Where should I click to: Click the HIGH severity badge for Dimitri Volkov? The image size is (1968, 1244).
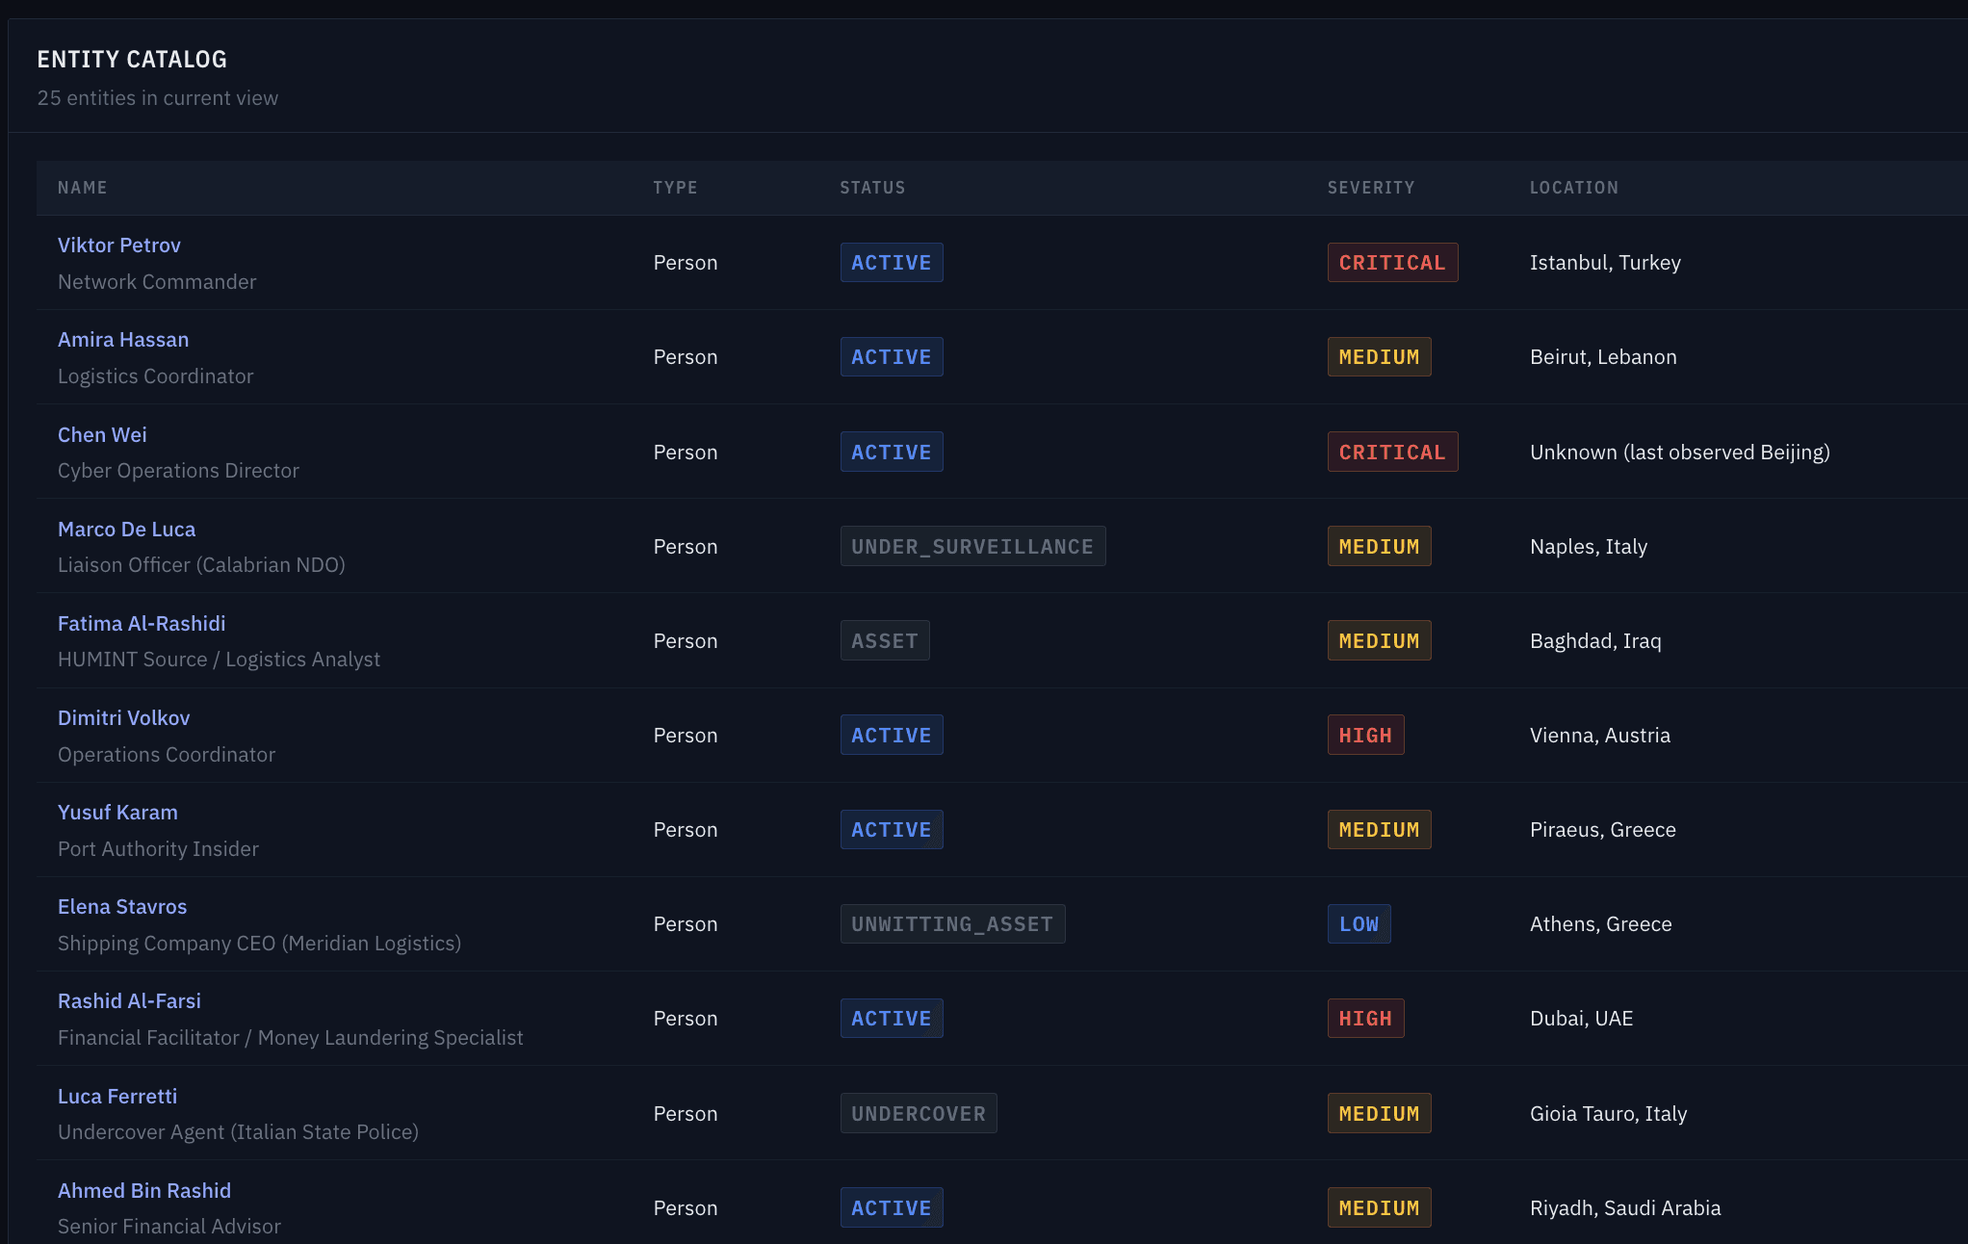coord(1365,734)
